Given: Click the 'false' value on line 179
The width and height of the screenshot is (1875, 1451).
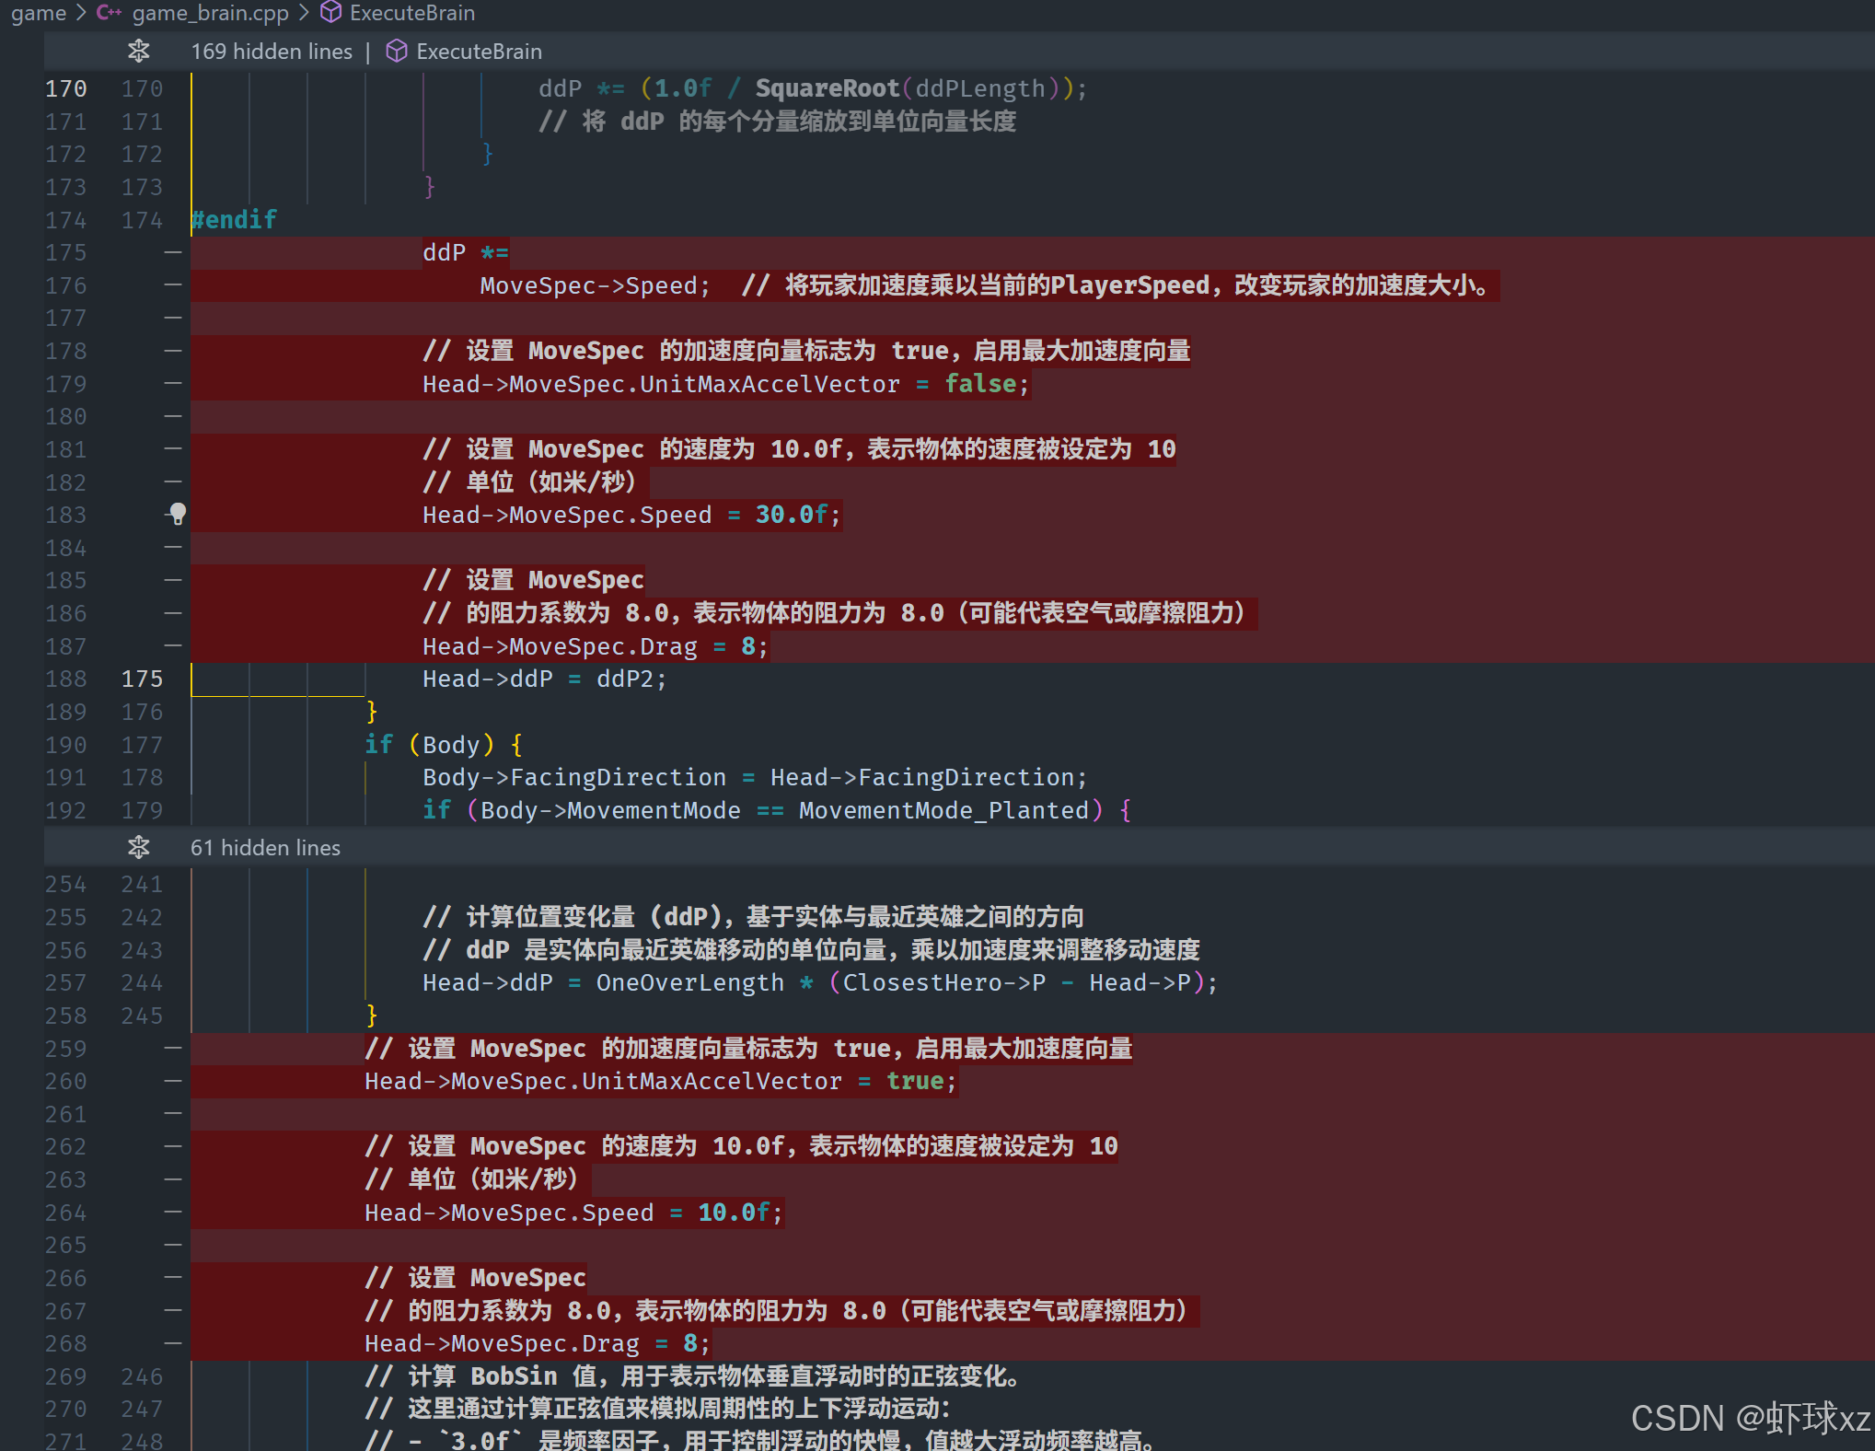Looking at the screenshot, I should click(x=980, y=384).
